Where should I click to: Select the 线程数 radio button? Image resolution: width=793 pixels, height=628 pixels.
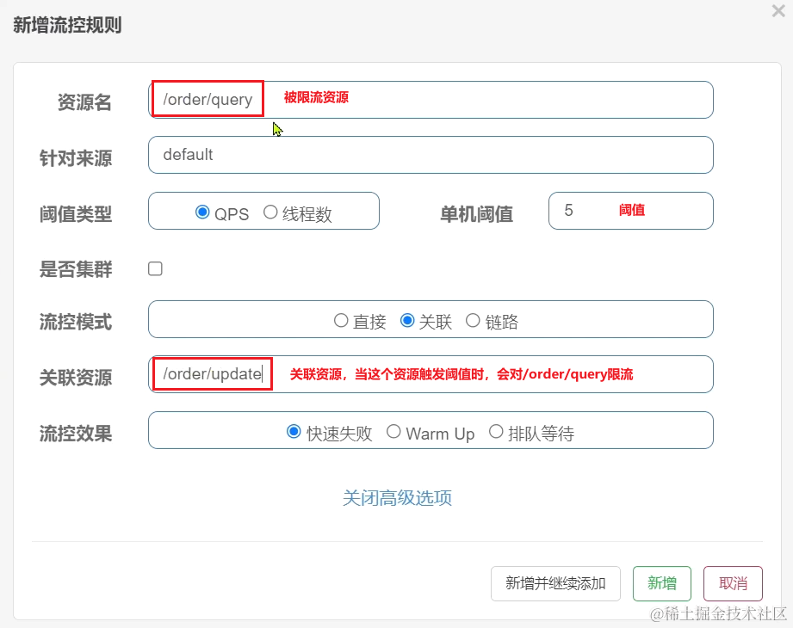coord(270,212)
